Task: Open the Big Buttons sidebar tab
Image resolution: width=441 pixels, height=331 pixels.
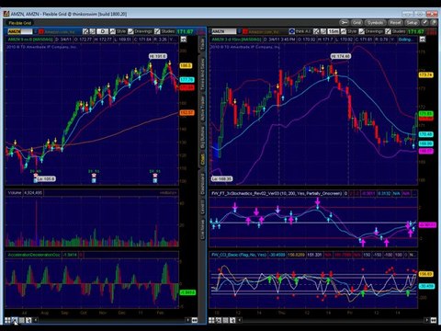Action: click(202, 138)
